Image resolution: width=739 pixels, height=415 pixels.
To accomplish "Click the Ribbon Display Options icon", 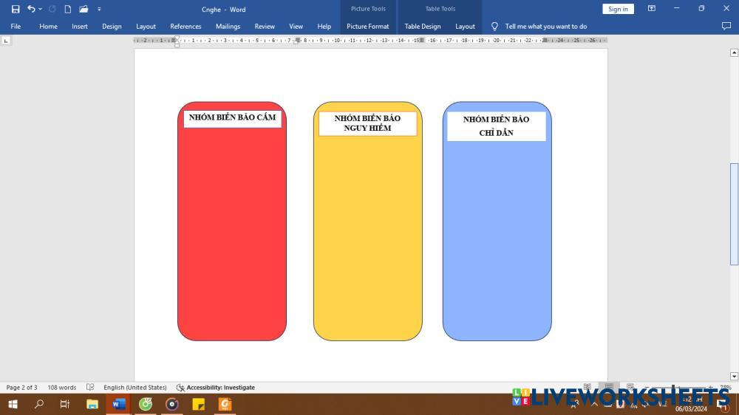I will pyautogui.click(x=652, y=9).
